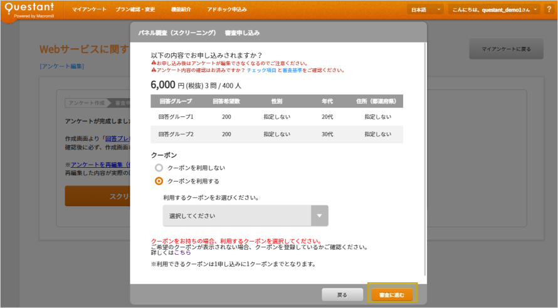Select クーポンを利用しない radio option

159,168
